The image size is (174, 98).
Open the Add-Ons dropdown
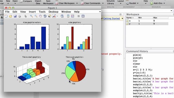pos(157,3)
